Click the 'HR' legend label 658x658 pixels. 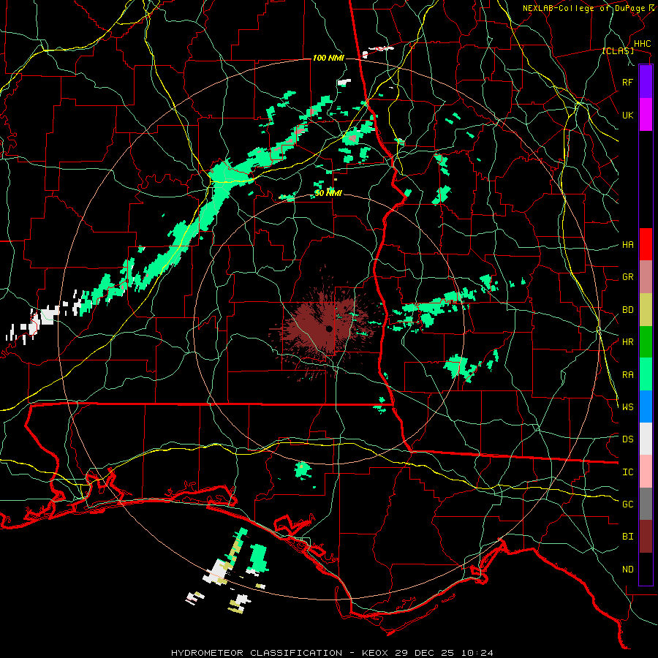[627, 342]
